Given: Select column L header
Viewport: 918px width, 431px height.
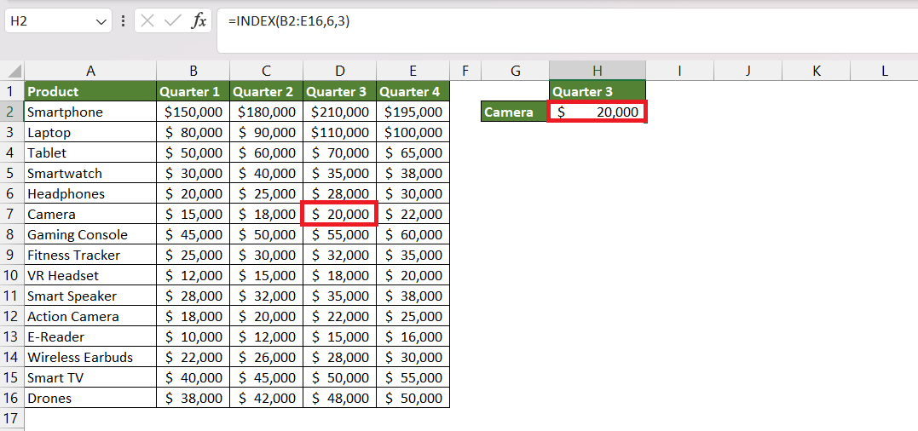Looking at the screenshot, I should point(884,72).
